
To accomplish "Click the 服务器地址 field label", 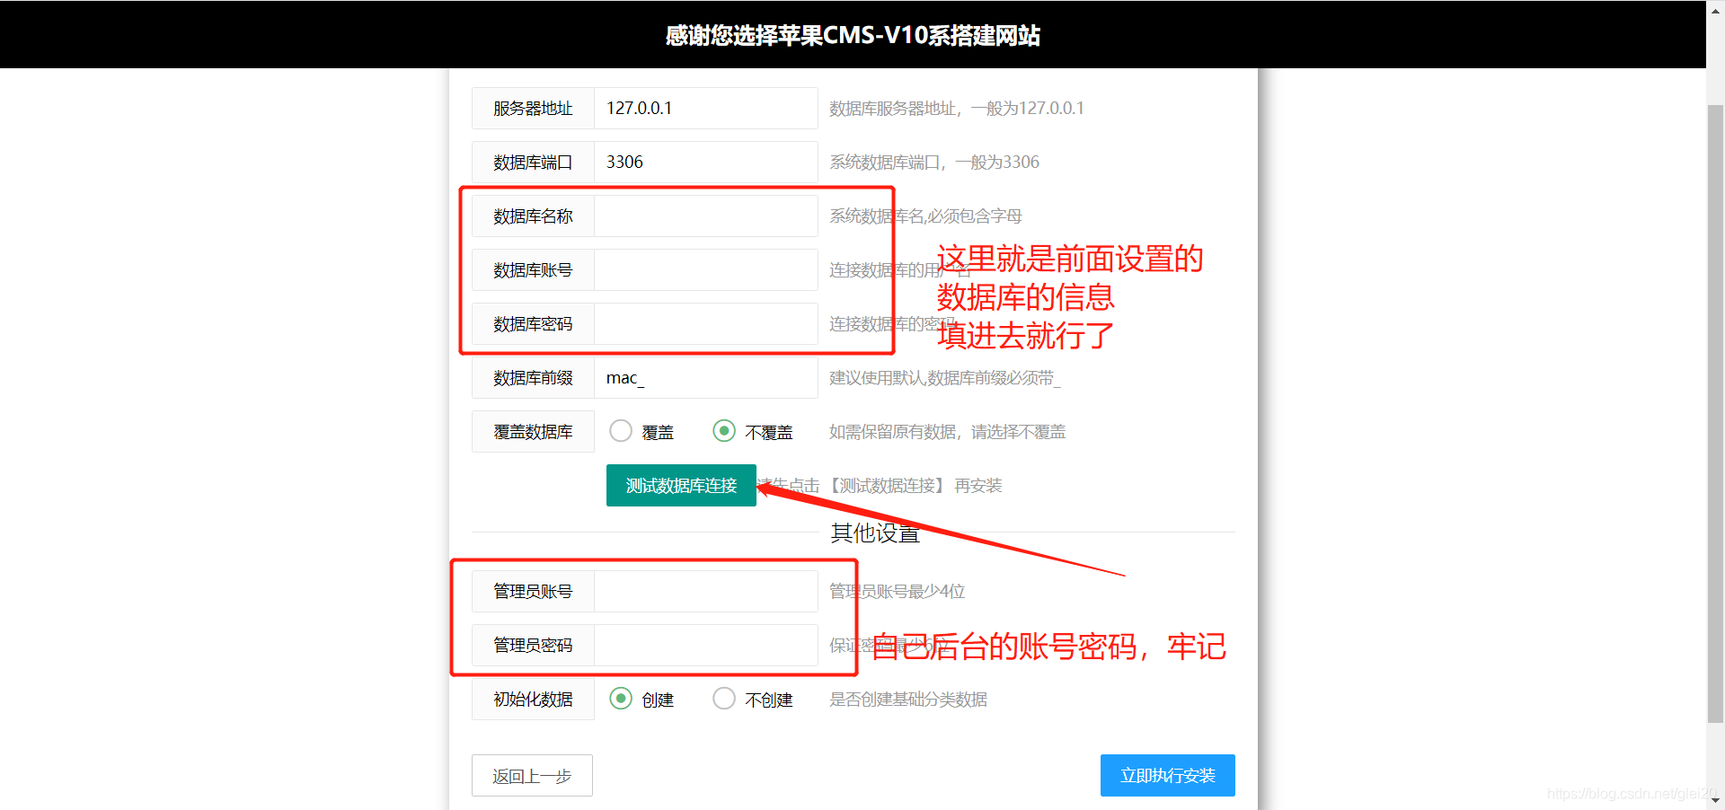I will pos(533,109).
